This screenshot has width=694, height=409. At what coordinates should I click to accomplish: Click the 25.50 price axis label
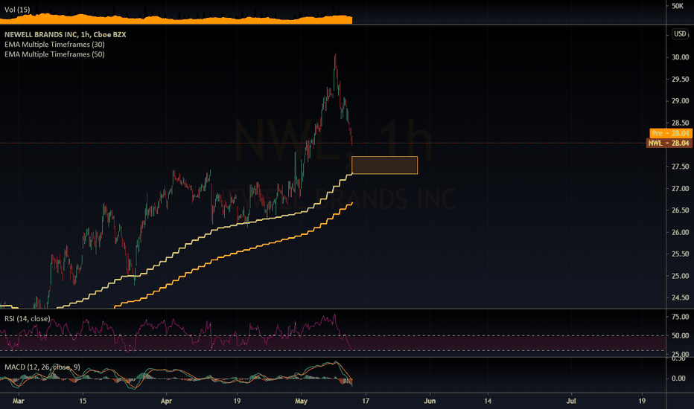(680, 254)
